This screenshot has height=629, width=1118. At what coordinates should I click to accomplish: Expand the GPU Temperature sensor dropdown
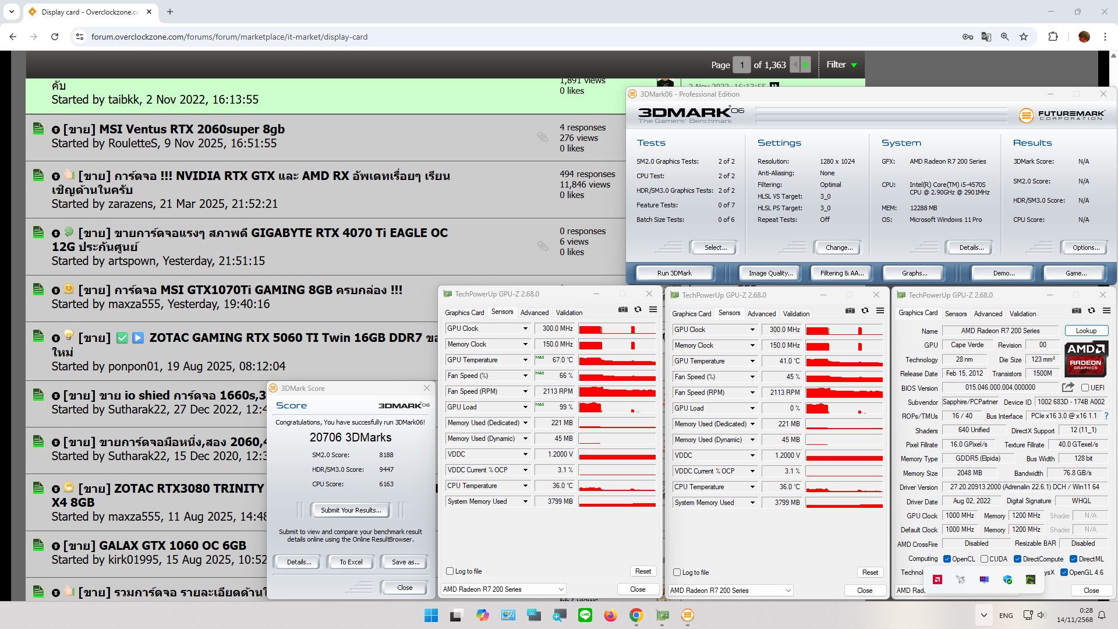(x=525, y=360)
